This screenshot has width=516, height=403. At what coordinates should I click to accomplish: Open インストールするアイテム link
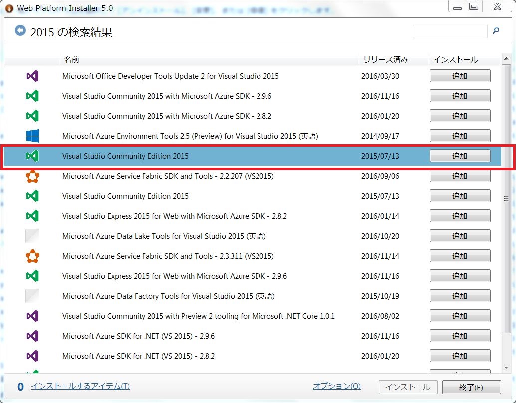[80, 386]
